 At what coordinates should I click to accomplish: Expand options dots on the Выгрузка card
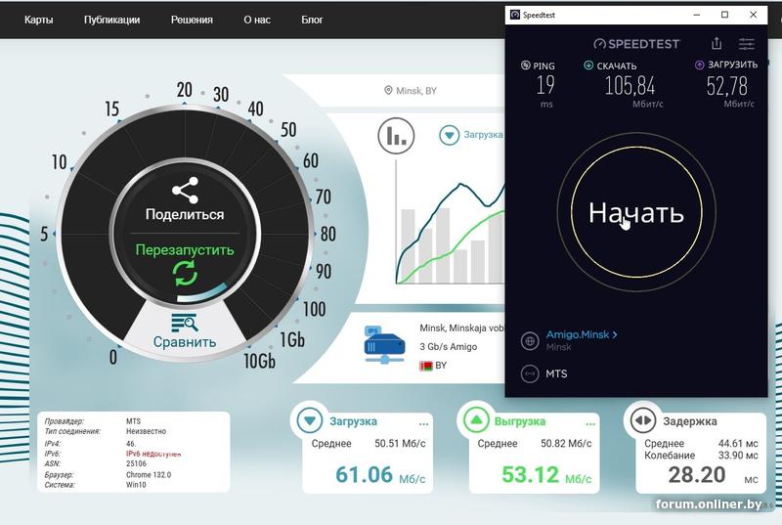(589, 424)
